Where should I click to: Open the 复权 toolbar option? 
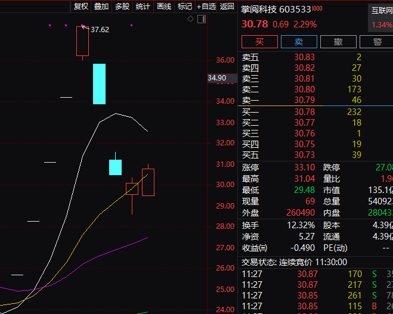(81, 7)
